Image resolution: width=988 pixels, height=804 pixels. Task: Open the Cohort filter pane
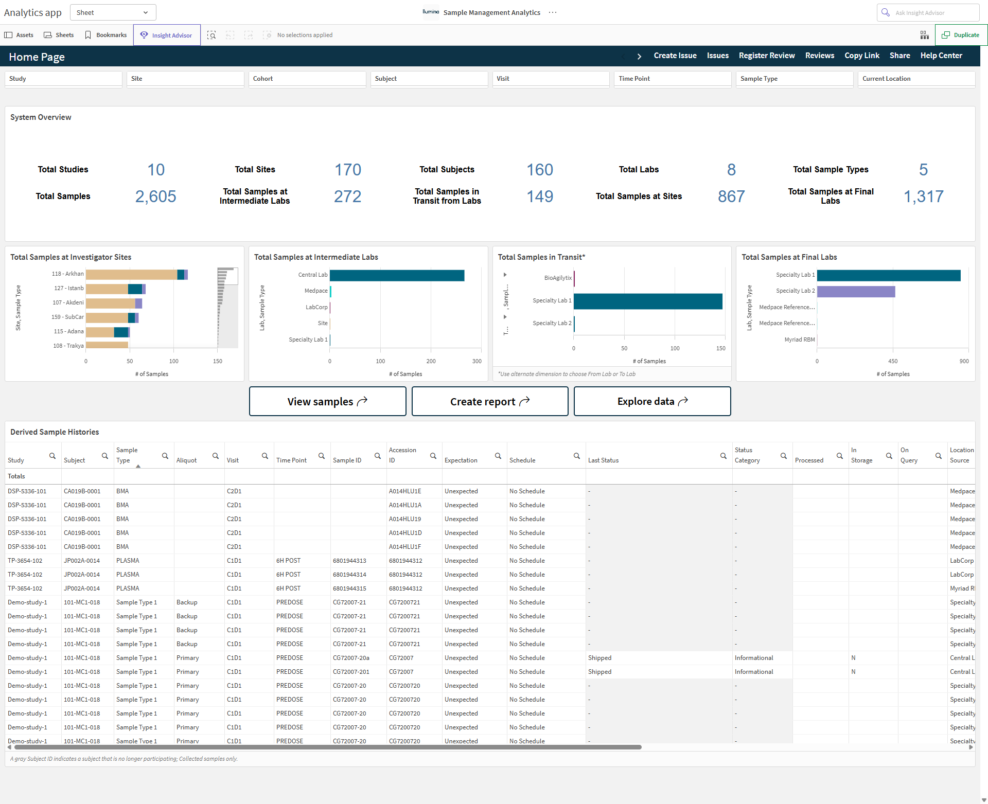click(x=307, y=79)
